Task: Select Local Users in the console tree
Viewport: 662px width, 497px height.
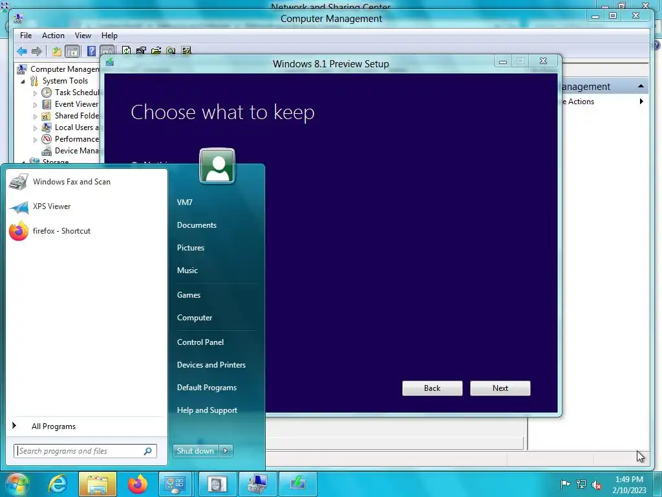Action: coord(76,127)
